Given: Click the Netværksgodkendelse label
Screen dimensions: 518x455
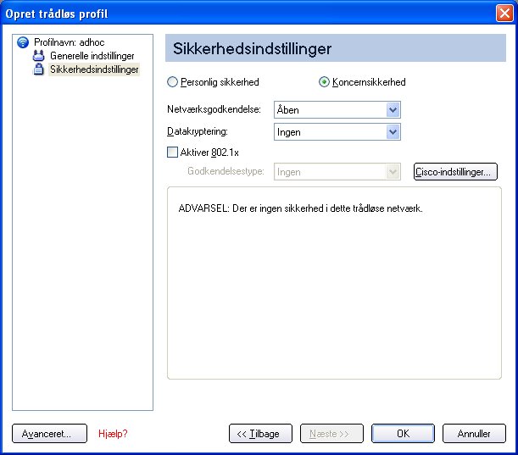Looking at the screenshot, I should [214, 109].
